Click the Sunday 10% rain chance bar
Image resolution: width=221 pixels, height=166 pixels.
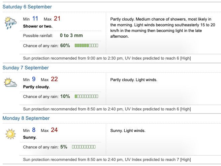pos(86,96)
